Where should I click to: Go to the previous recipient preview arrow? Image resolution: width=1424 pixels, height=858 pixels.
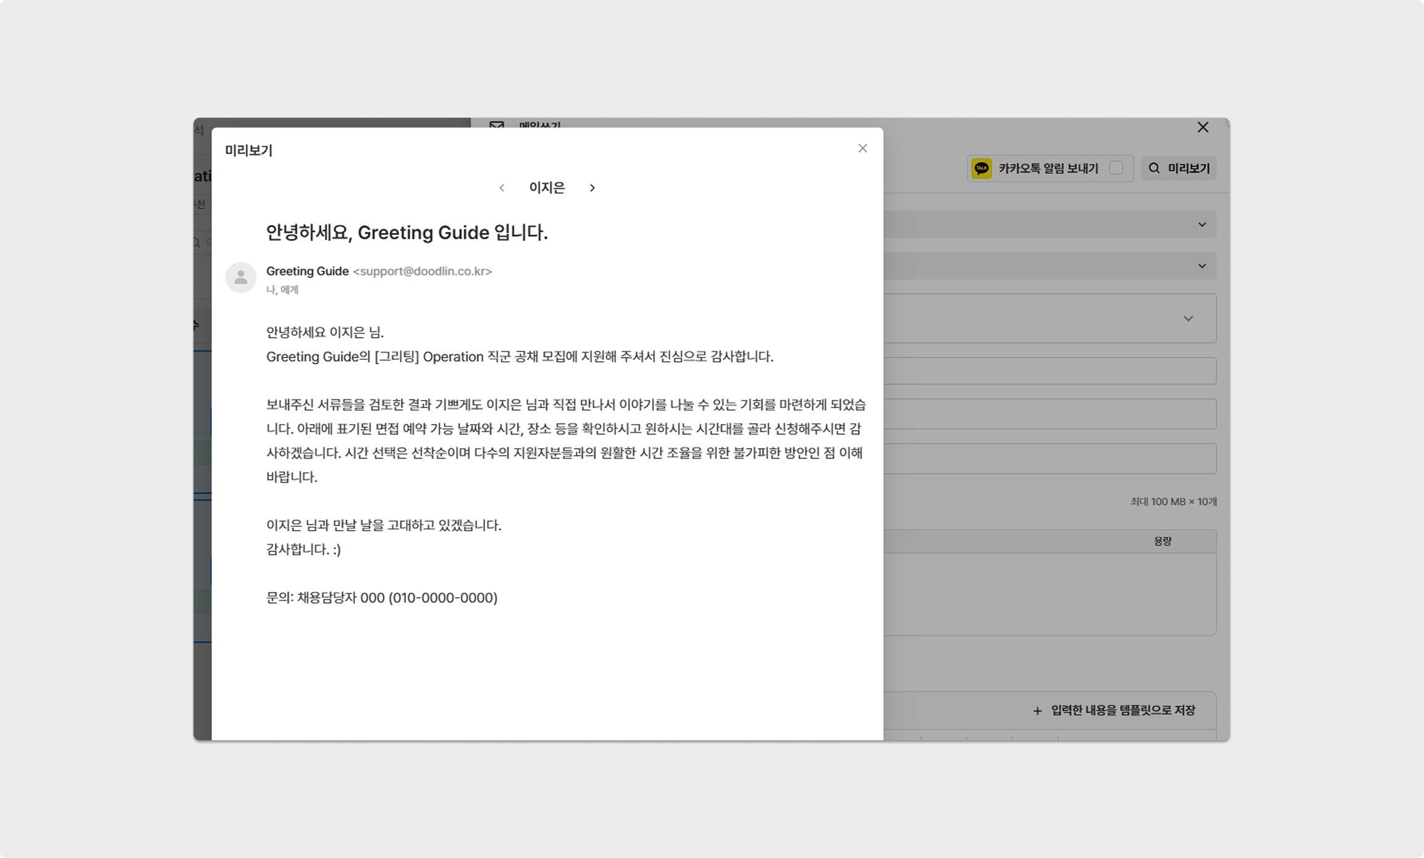tap(502, 188)
